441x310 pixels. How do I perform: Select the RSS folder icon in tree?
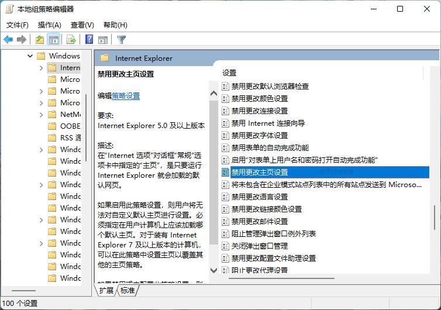coord(52,137)
